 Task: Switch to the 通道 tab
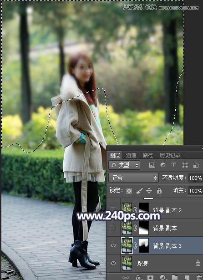pyautogui.click(x=131, y=155)
